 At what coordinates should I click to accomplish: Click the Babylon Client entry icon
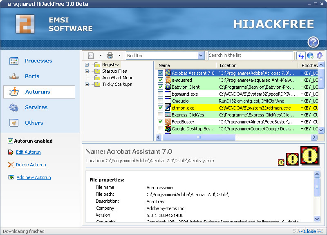(168, 87)
